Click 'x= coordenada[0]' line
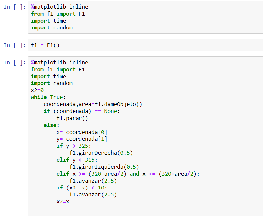Screen dimensions: 264x216 (x=82, y=132)
